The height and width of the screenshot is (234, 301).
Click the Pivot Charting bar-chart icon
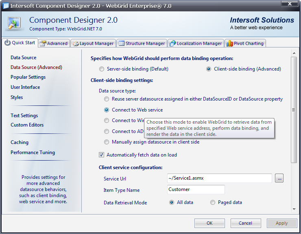point(229,43)
